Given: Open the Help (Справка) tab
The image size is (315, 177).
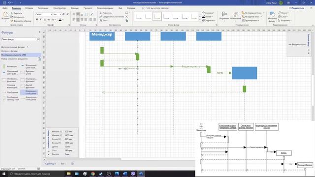Looking at the screenshot, I should (x=131, y=8).
